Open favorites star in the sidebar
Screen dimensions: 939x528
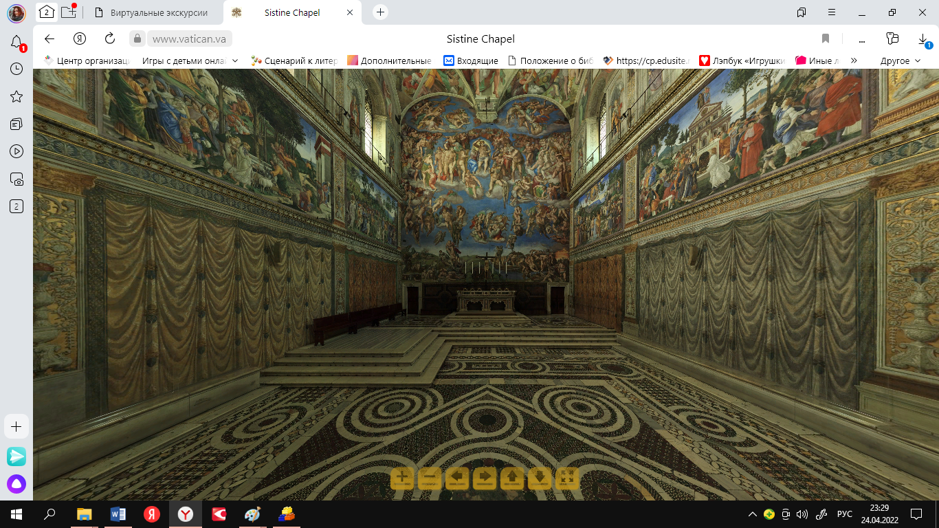click(x=16, y=96)
